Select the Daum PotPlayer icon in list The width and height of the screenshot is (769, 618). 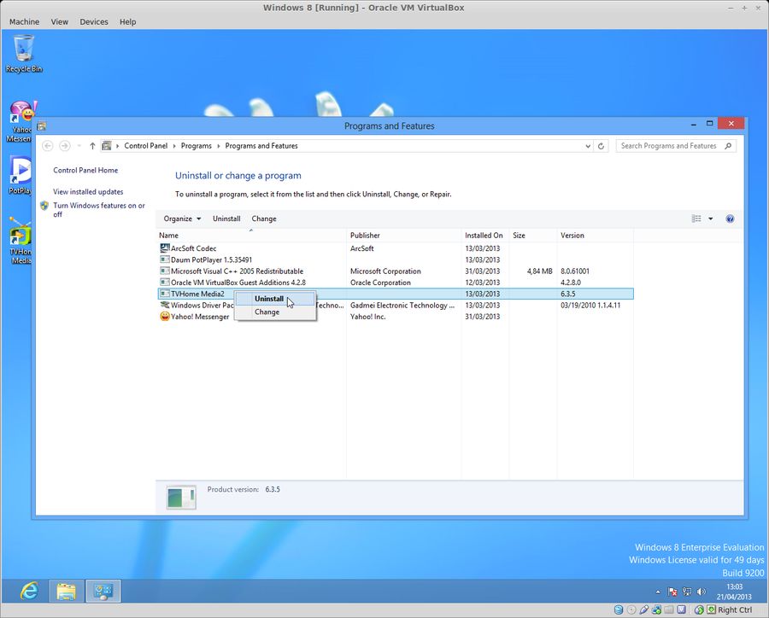pyautogui.click(x=165, y=259)
